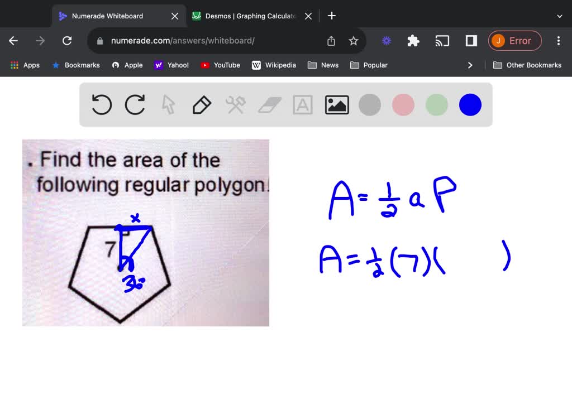
Task: Toggle the blue pen color selection
Action: coord(470,104)
